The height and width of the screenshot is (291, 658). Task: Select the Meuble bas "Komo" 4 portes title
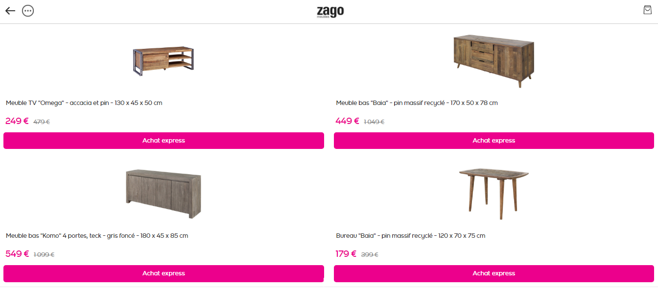[x=97, y=236]
